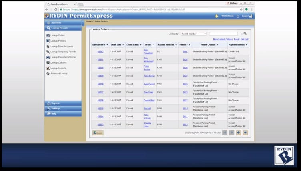This screenshot has width=301, height=171.
Task: Reload the page with browser refresh icon
Action: click(56, 10)
